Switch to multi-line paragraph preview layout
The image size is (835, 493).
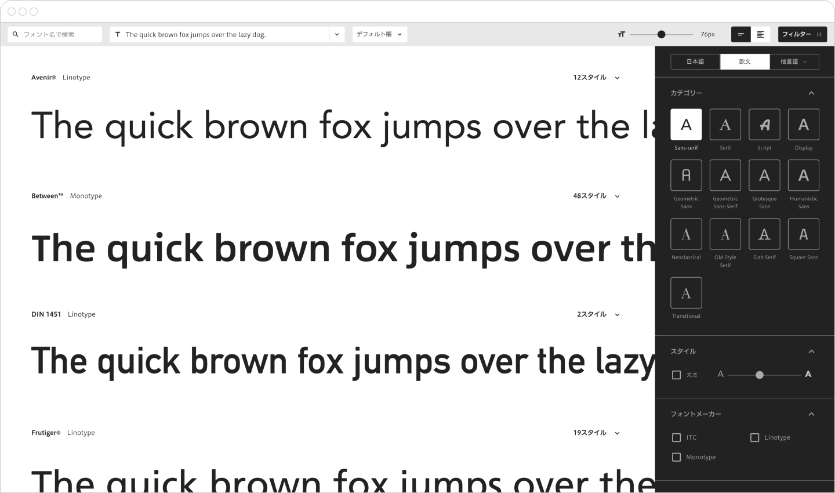click(x=760, y=34)
